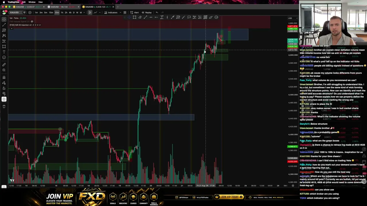Select the Text annotation tool

pyautogui.click(x=4, y=52)
